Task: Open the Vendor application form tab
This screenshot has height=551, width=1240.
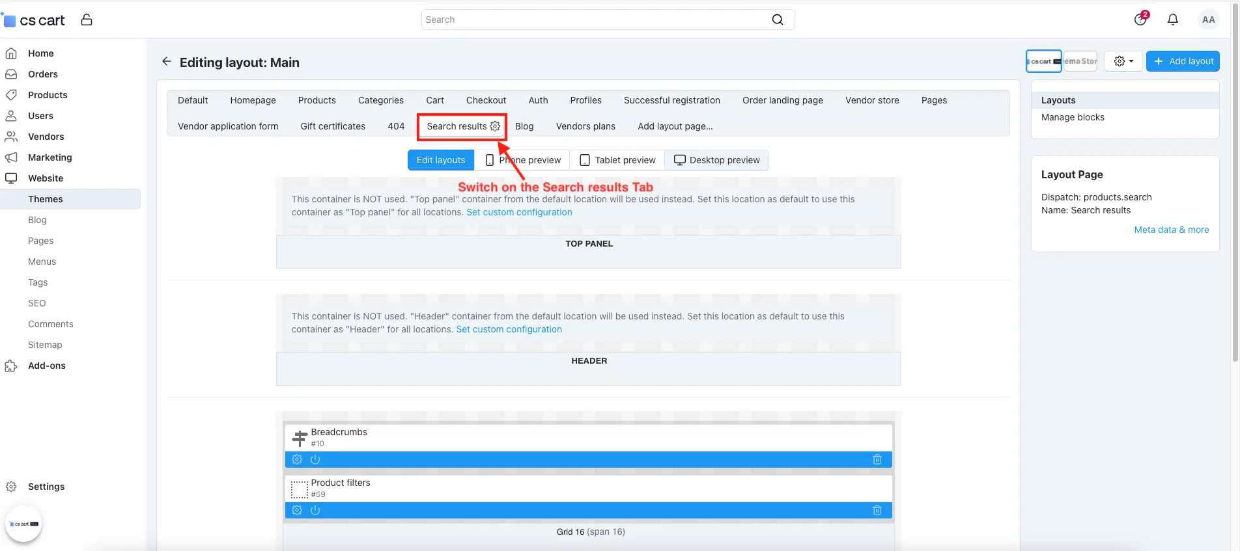Action: click(228, 126)
